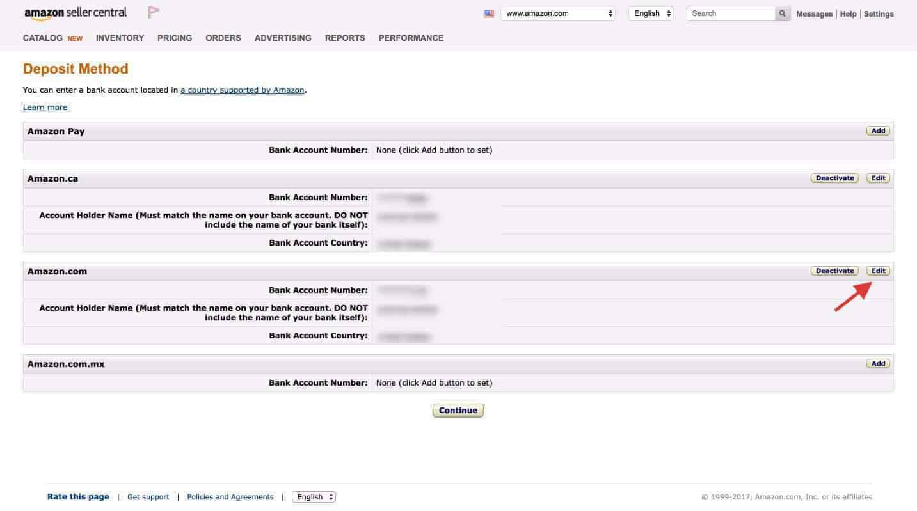Follow the 'a country supported by Amazon' link
The height and width of the screenshot is (511, 917).
[x=242, y=90]
